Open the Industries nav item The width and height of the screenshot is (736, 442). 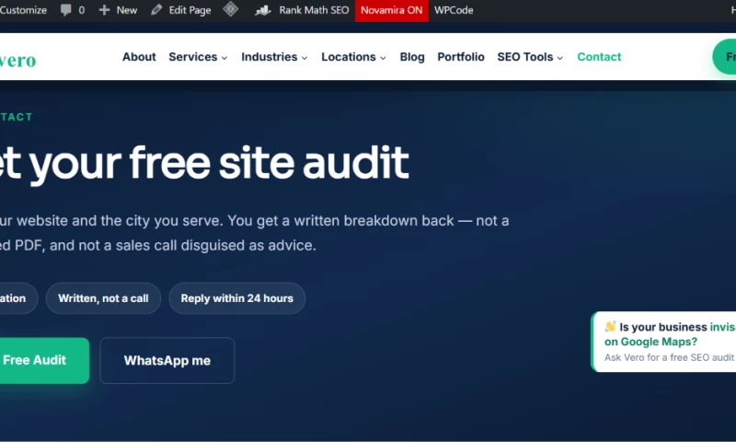[269, 57]
